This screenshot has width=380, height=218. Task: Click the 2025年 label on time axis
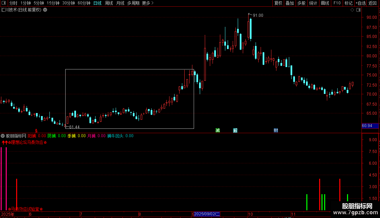(x=8, y=214)
